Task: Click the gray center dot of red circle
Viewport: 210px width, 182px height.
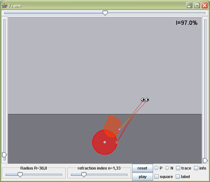Action: (105, 142)
